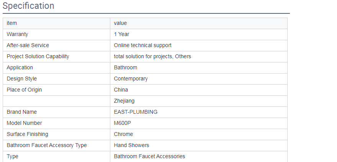Click the 'EAST-PLUMBING' brand name value

[x=136, y=112]
